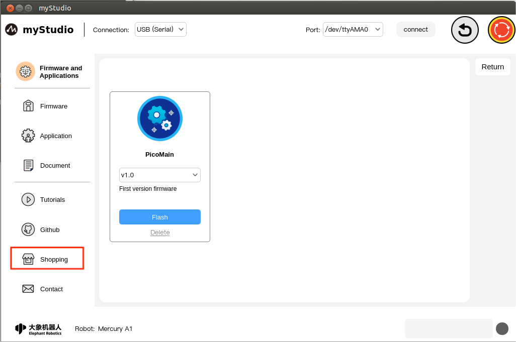Click the empty status box at bottom right

click(x=449, y=328)
